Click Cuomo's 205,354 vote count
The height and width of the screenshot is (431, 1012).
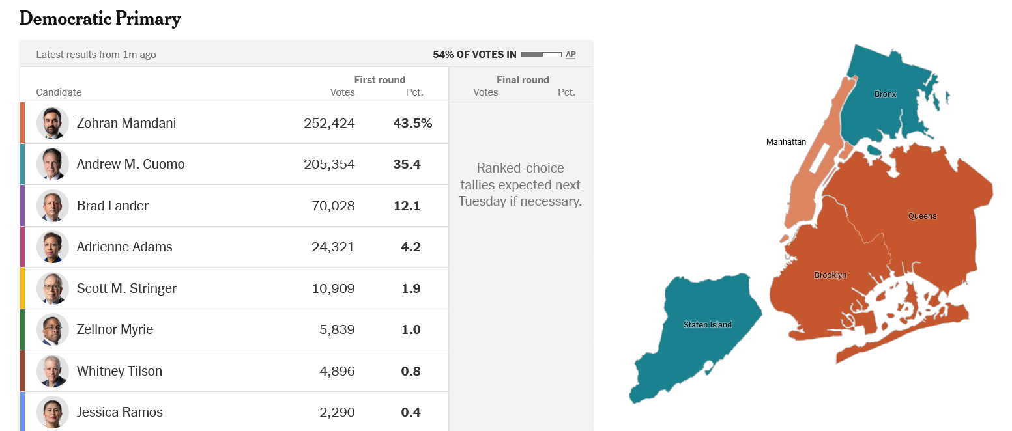329,164
